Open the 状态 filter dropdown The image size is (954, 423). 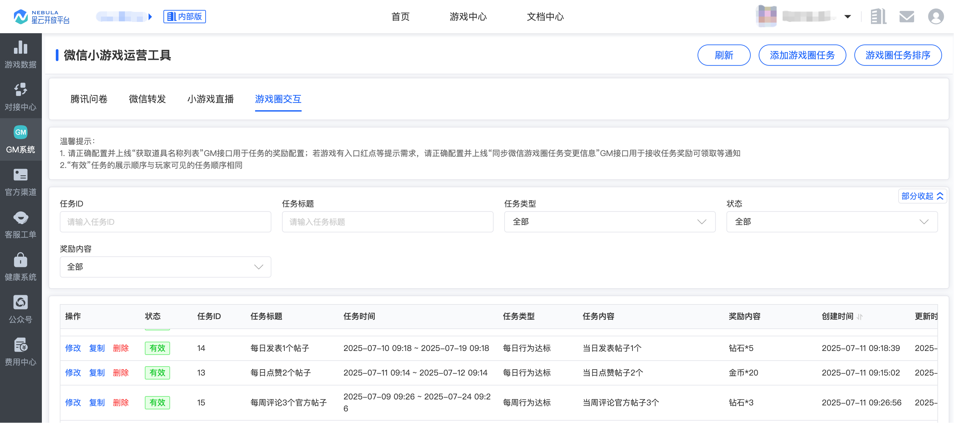(x=832, y=222)
